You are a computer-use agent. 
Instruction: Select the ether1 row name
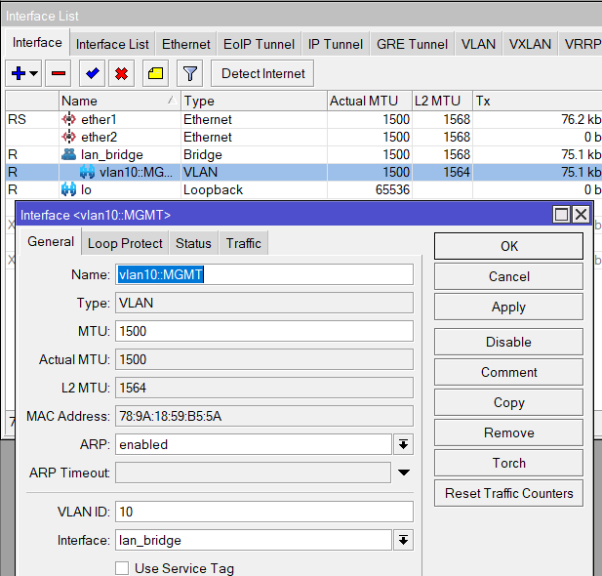(99, 119)
